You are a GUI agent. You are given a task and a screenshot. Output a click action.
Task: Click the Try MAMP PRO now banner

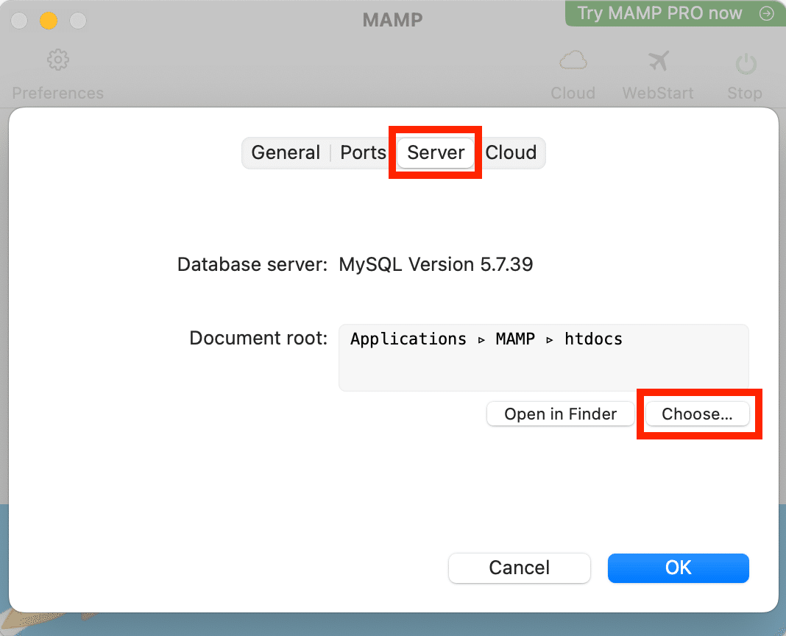675,13
